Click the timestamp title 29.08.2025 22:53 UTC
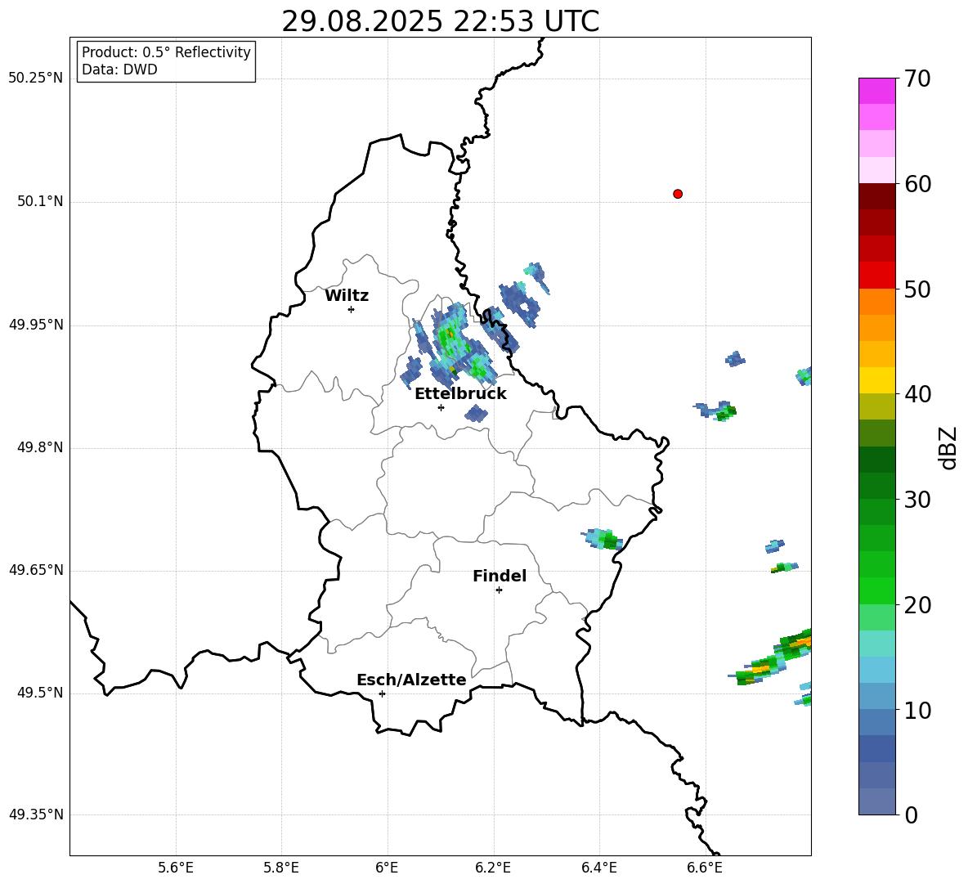 440,21
